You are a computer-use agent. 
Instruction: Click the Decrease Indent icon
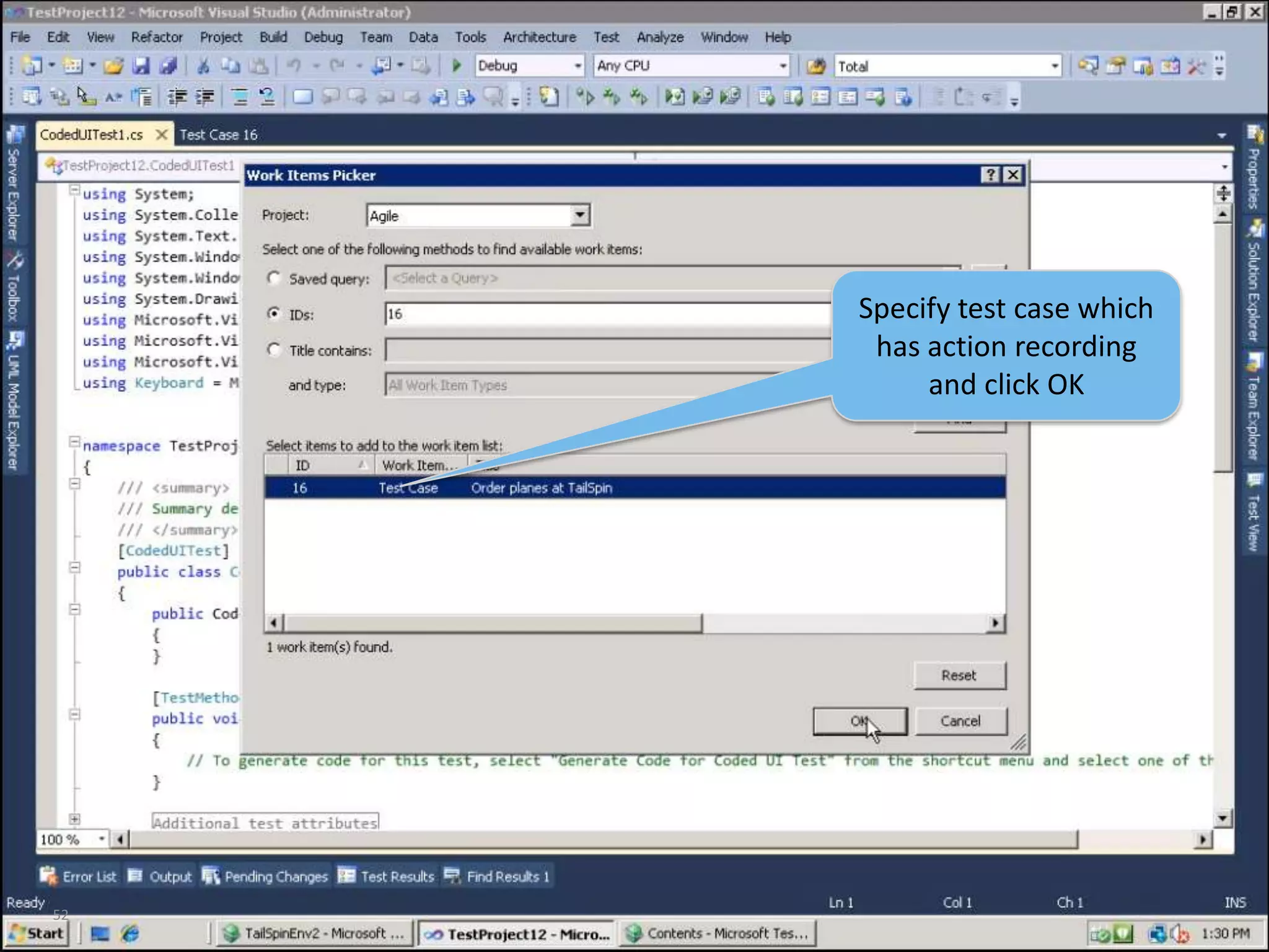coord(177,97)
